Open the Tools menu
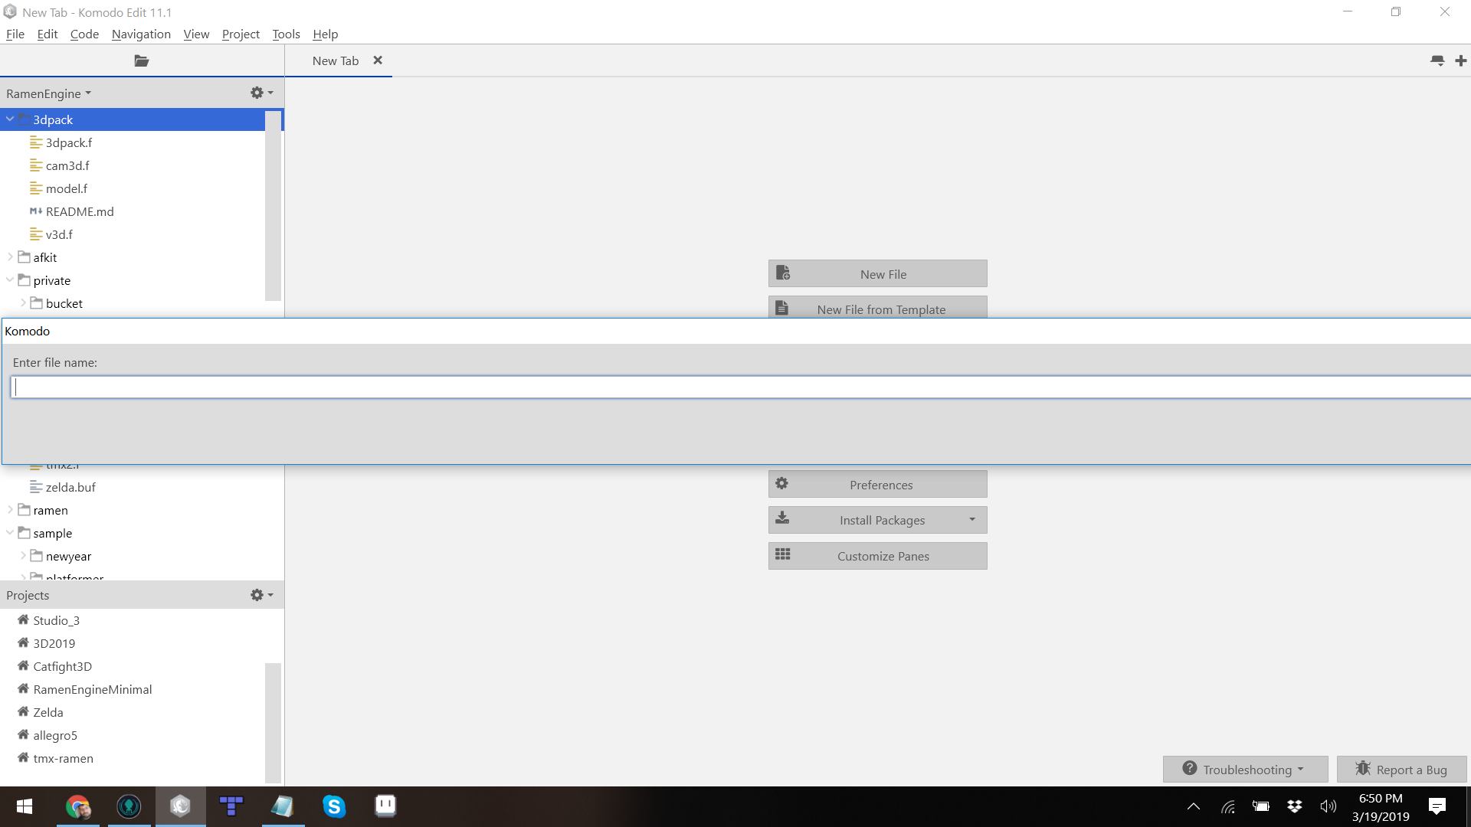This screenshot has height=827, width=1471. 286,34
